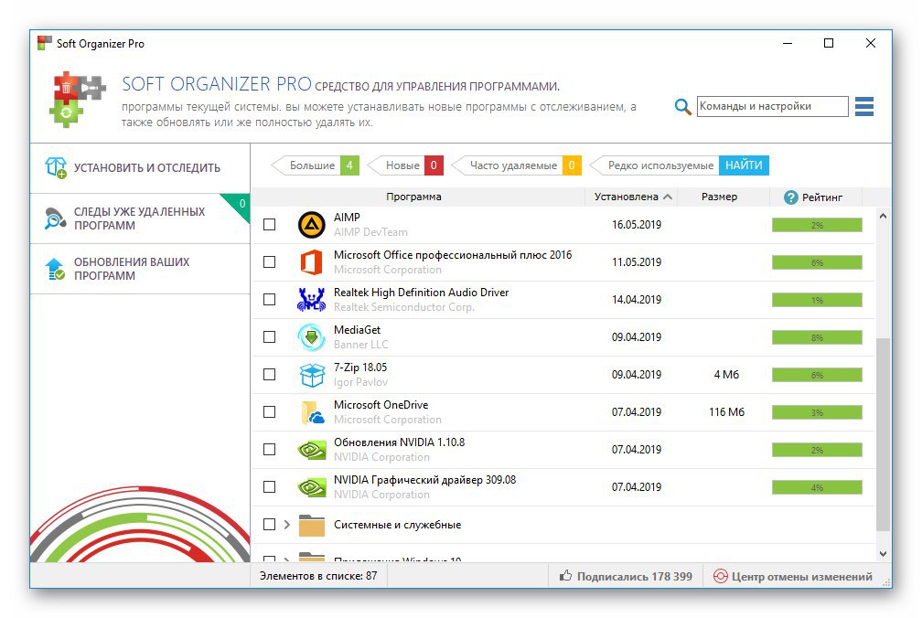Click the undo changes center icon
922x618 pixels.
(x=721, y=576)
